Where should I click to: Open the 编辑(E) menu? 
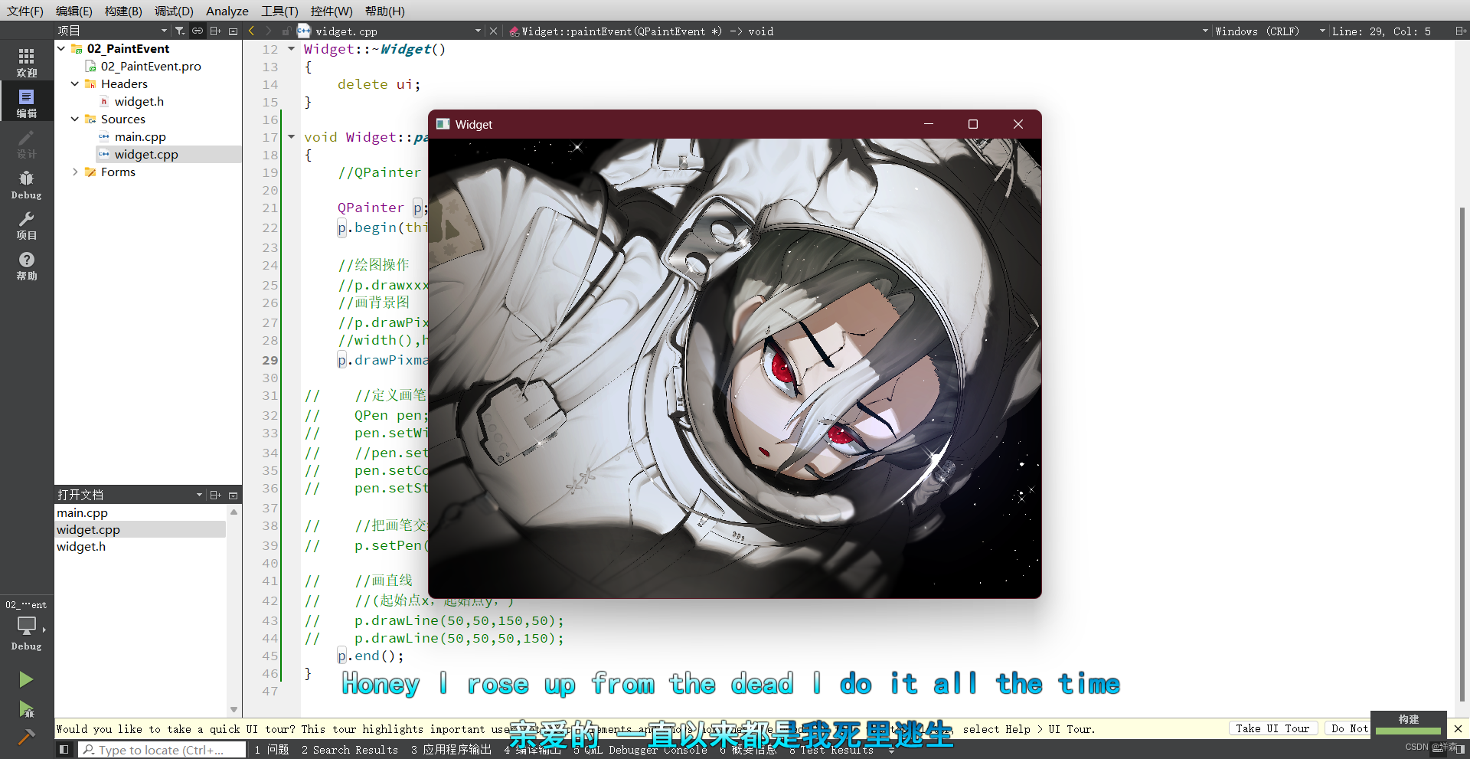click(x=74, y=11)
